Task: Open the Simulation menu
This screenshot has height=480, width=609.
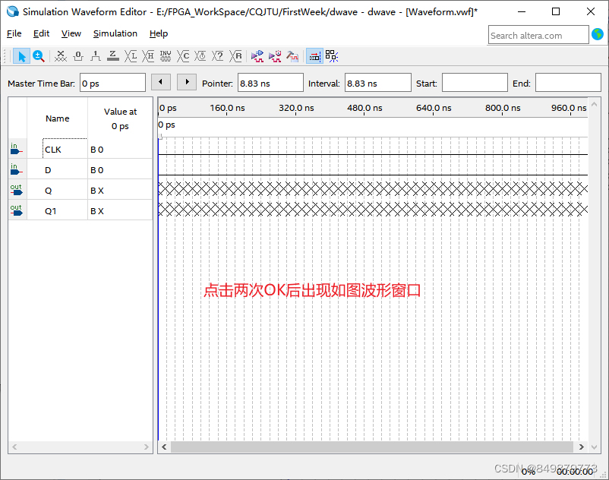Action: [x=115, y=33]
